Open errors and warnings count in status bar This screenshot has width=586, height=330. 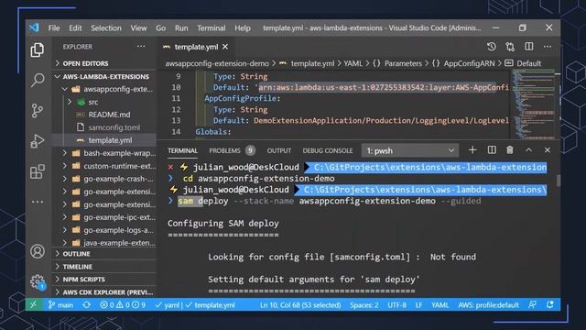click(123, 305)
